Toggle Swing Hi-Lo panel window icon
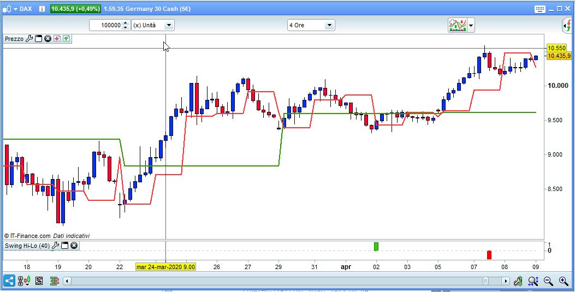575x292 pixels. coord(65,246)
